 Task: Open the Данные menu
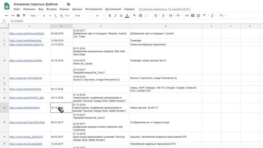[x=77, y=9]
